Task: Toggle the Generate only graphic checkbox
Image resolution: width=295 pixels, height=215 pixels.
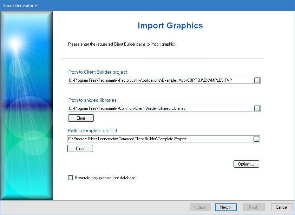Action: coord(70,178)
